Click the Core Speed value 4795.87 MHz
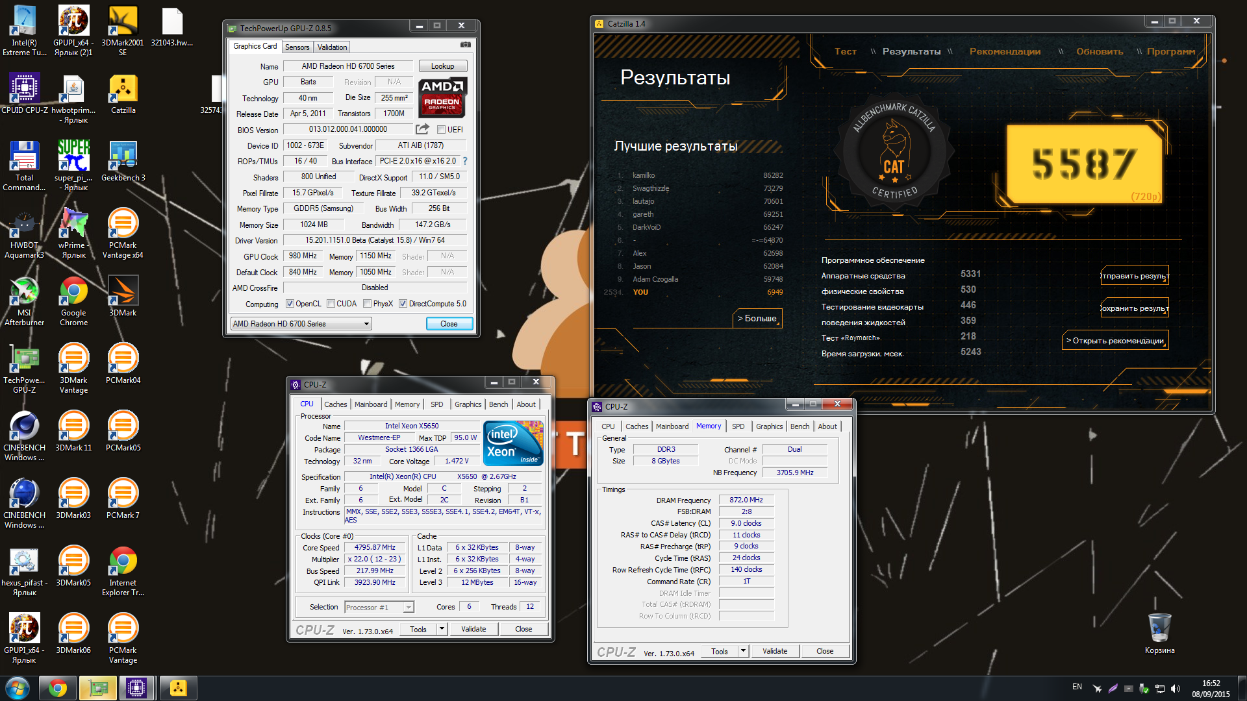Viewport: 1247px width, 701px height. (x=375, y=548)
